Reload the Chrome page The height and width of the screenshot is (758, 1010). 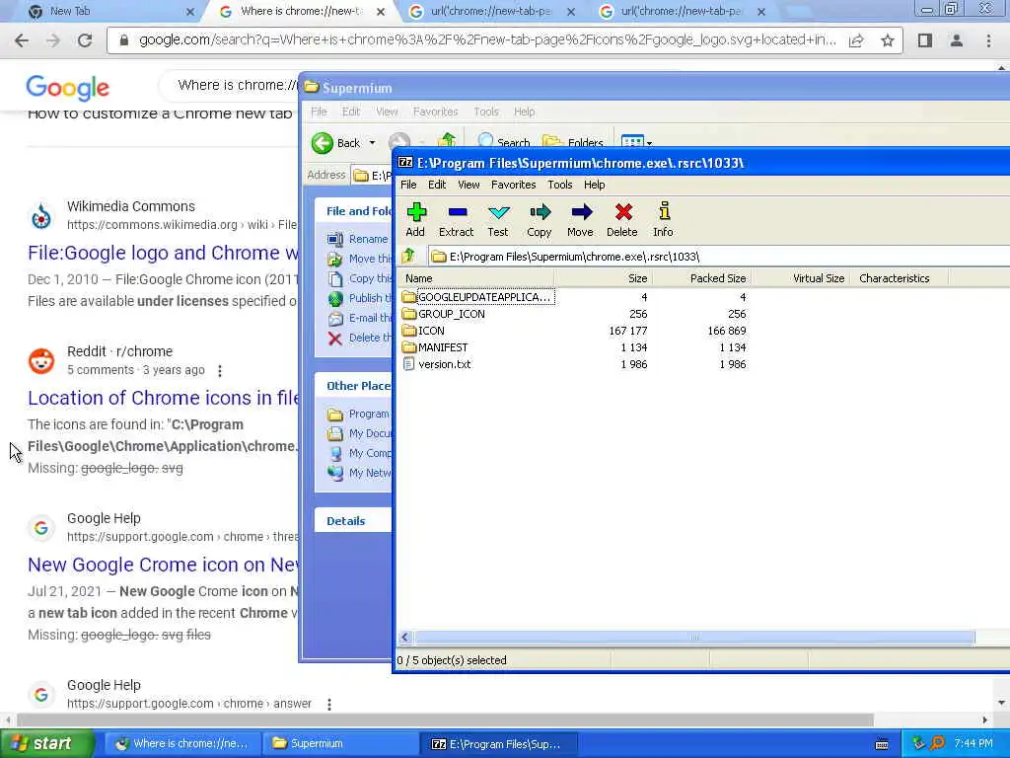(x=85, y=40)
